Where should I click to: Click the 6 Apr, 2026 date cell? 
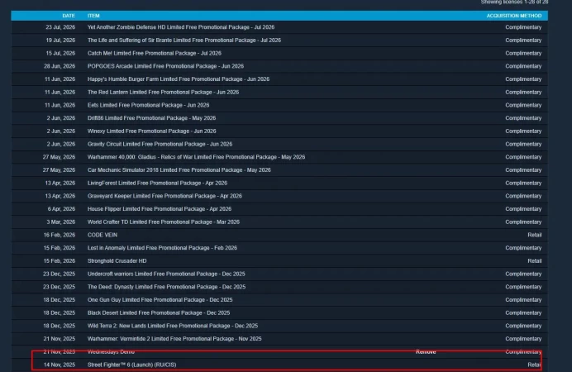coord(61,209)
